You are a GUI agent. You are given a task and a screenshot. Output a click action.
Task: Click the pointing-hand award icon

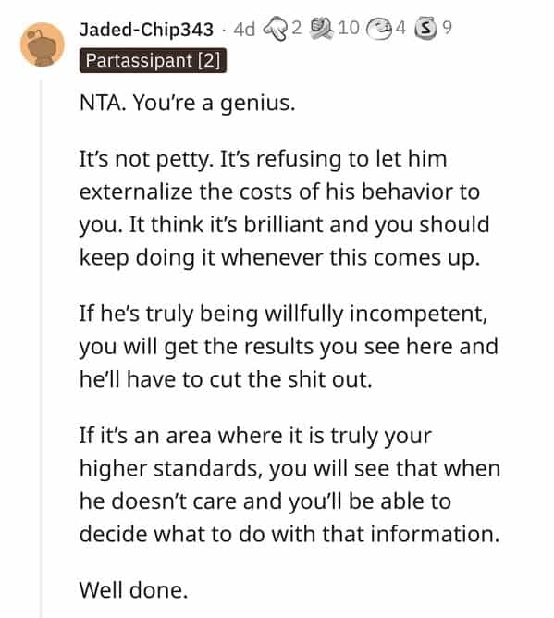pyautogui.click(x=275, y=29)
